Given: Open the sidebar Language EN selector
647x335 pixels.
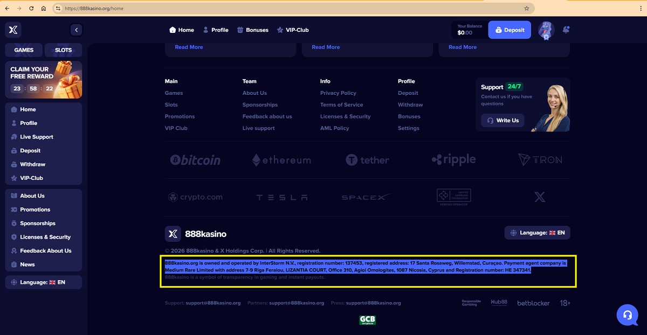Looking at the screenshot, I should 43,282.
